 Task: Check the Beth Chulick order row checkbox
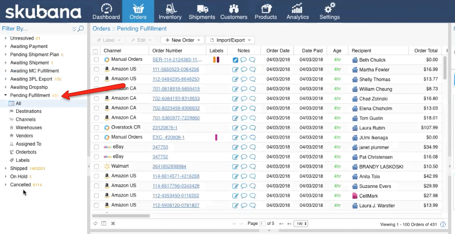click(96, 60)
